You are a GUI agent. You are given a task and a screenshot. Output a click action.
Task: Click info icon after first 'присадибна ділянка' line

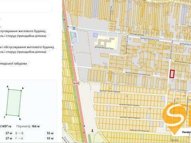49,35
